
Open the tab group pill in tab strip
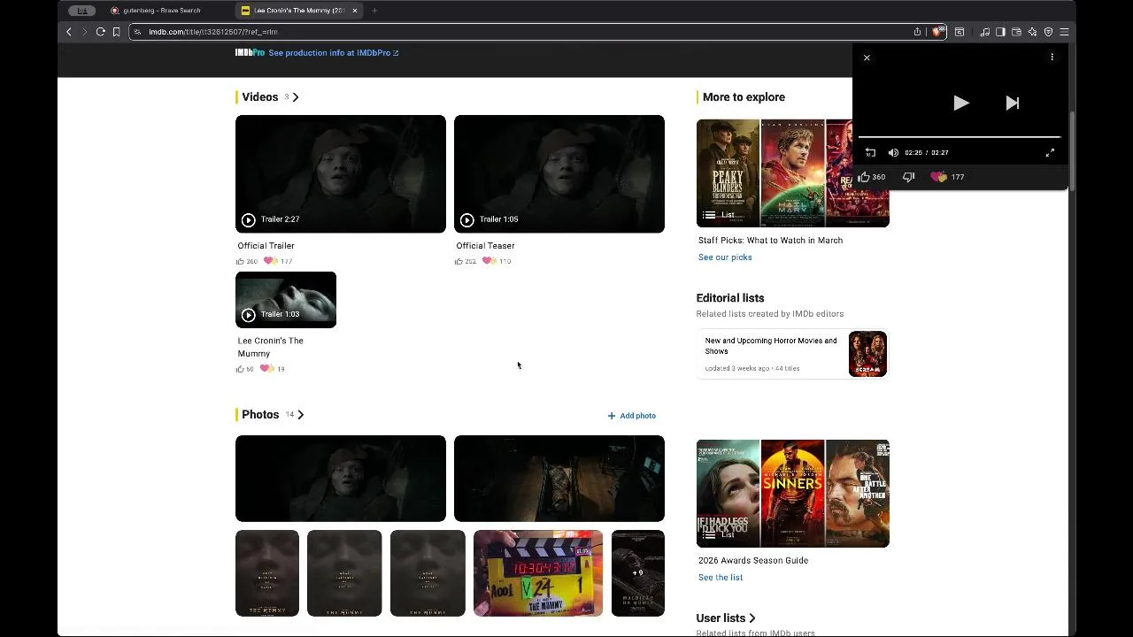pos(82,11)
